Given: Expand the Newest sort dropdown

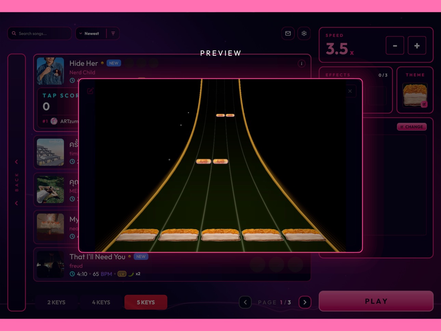Looking at the screenshot, I should [91, 34].
